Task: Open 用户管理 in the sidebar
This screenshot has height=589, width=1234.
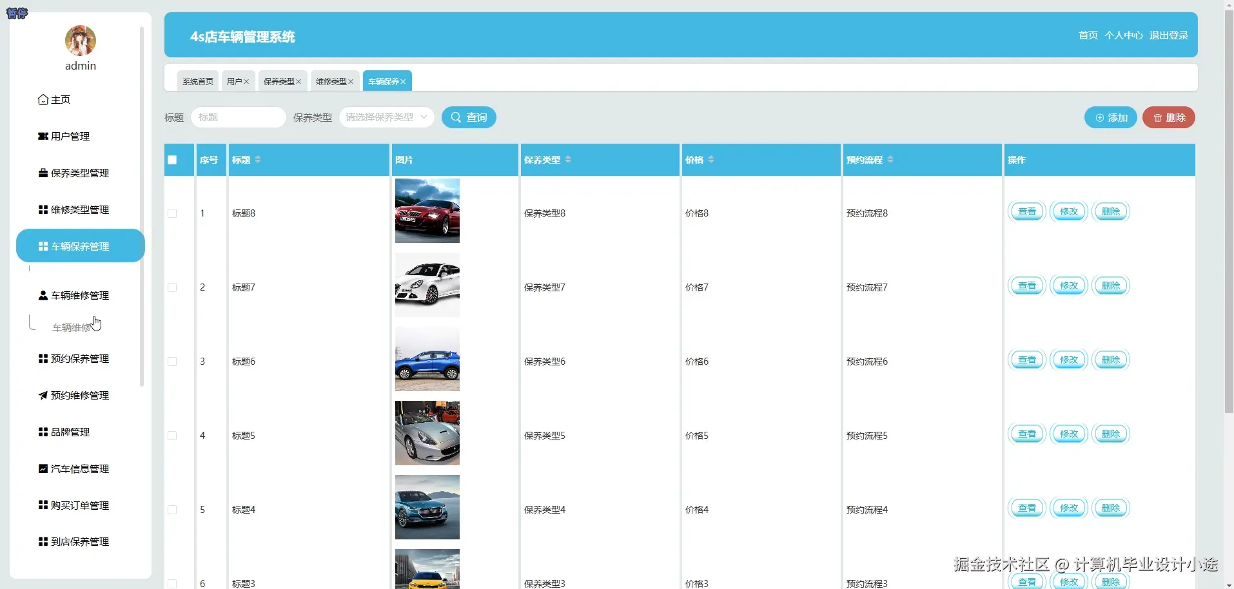Action: pyautogui.click(x=64, y=137)
